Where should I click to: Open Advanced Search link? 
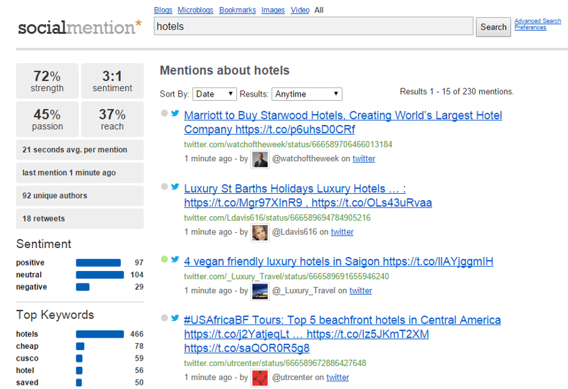click(x=537, y=21)
